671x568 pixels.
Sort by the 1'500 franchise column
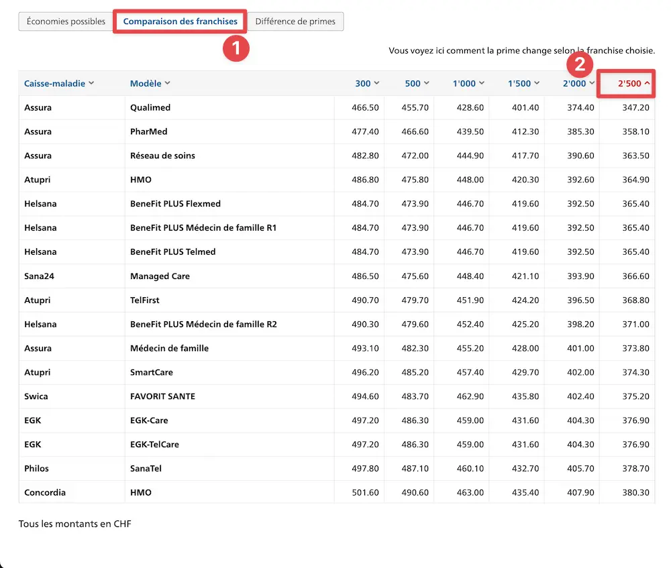524,83
